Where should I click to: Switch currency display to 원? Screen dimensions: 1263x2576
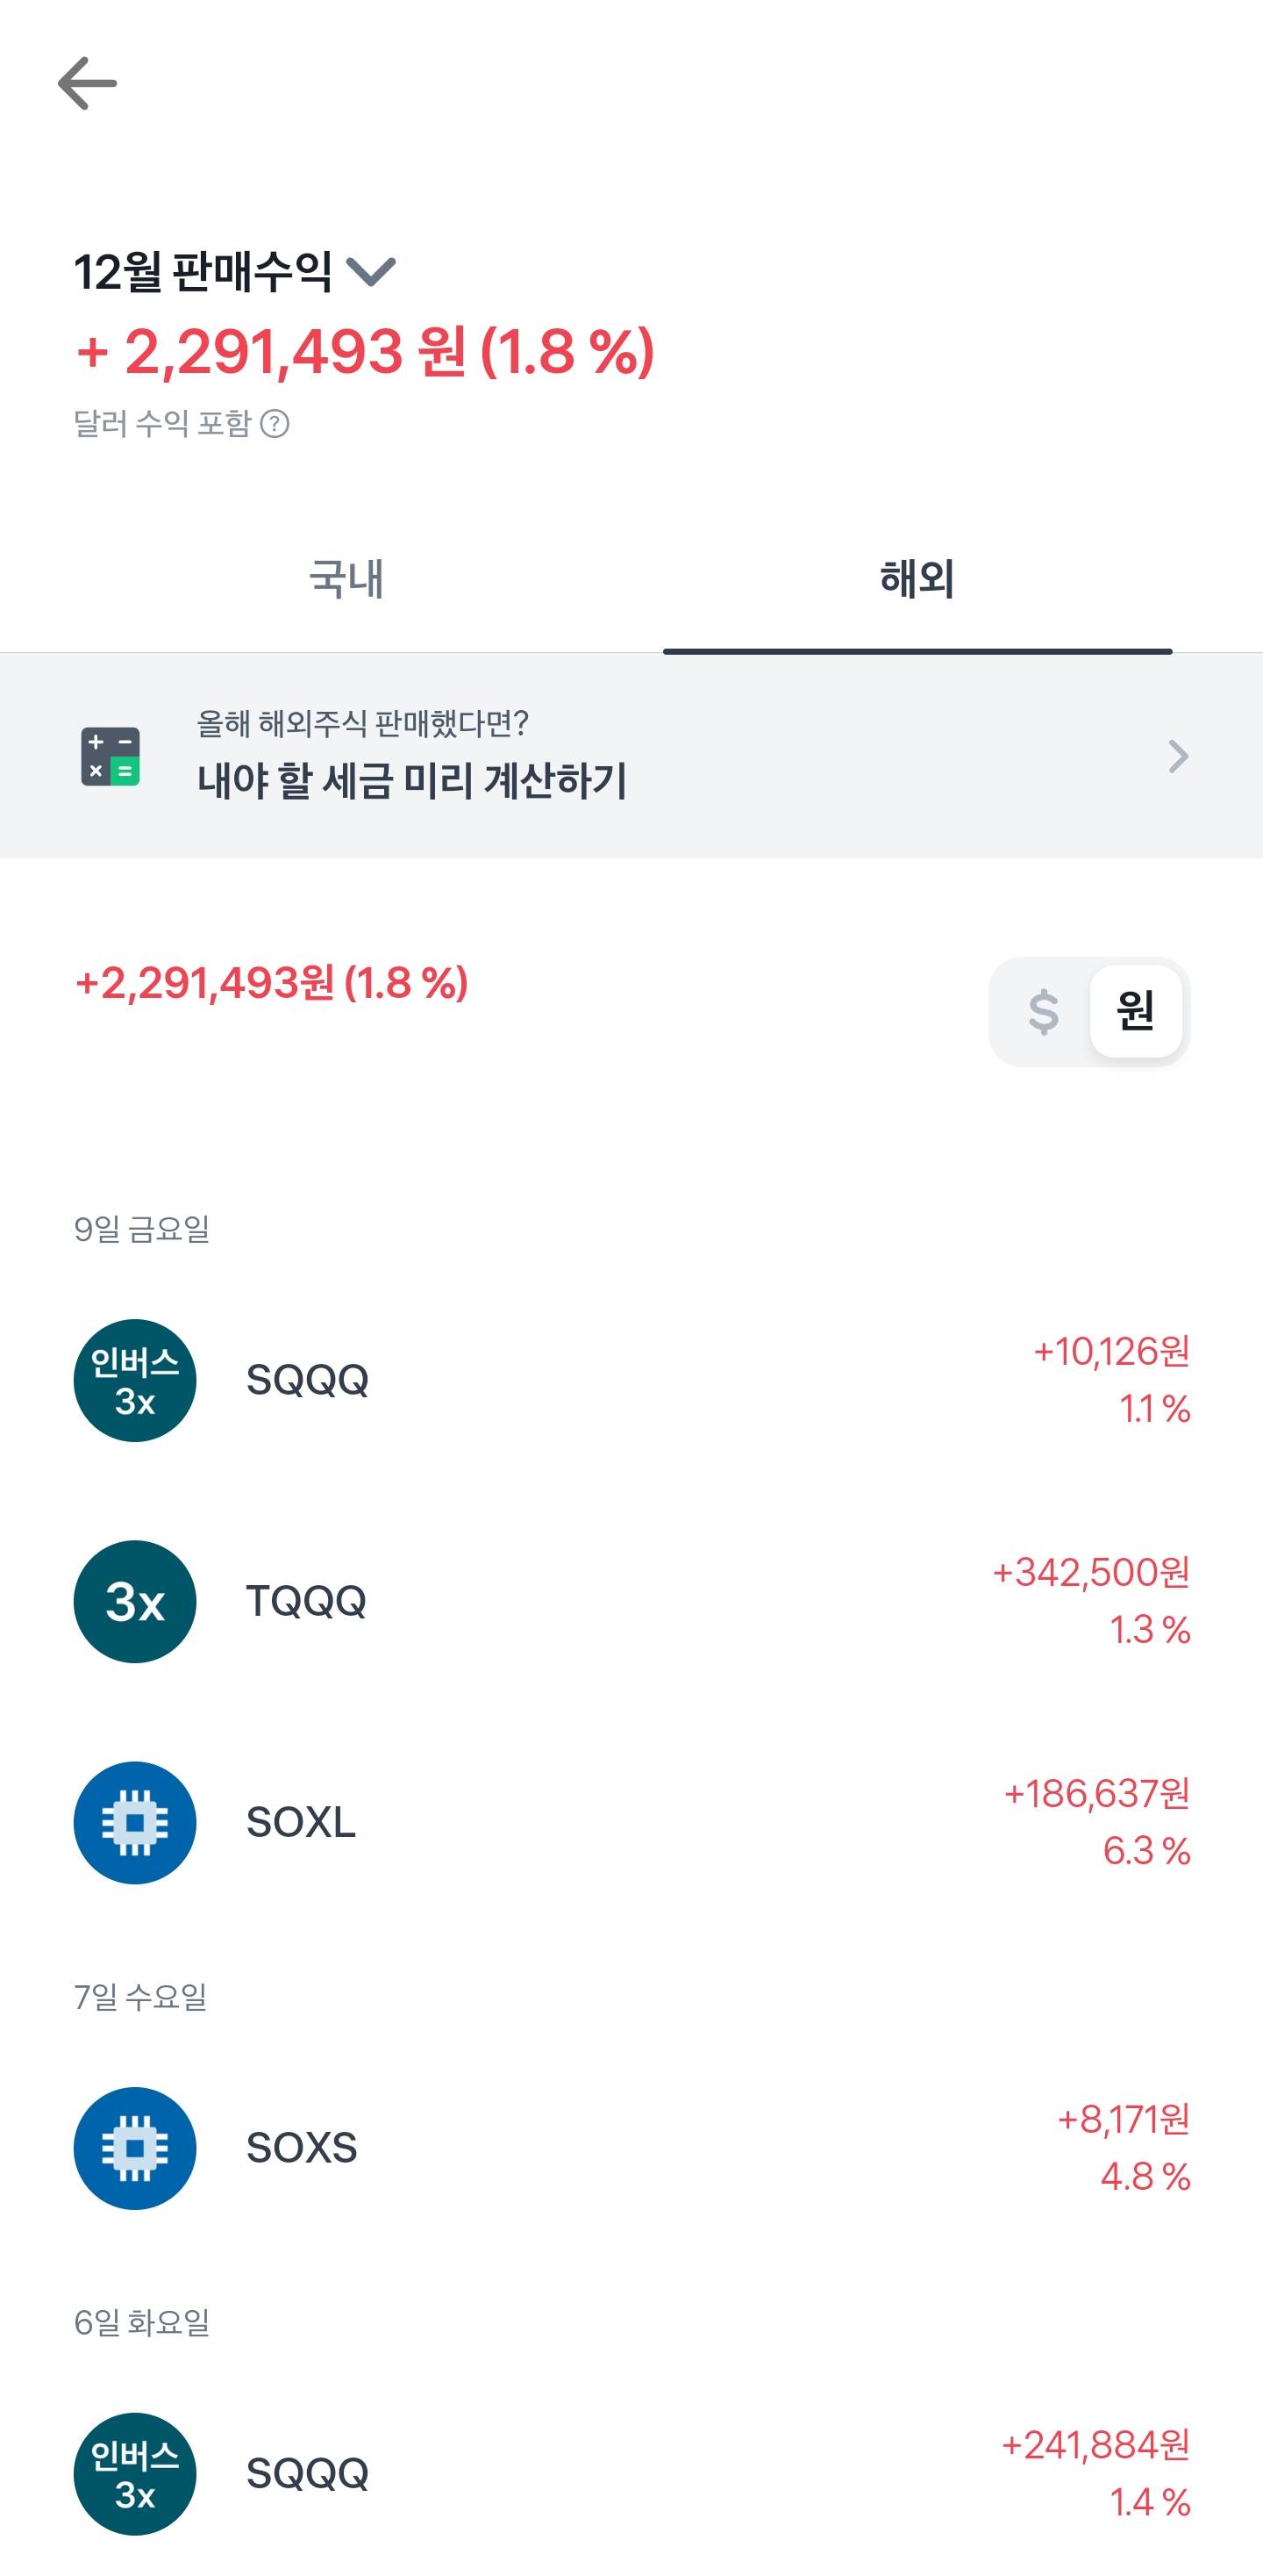(1136, 1012)
